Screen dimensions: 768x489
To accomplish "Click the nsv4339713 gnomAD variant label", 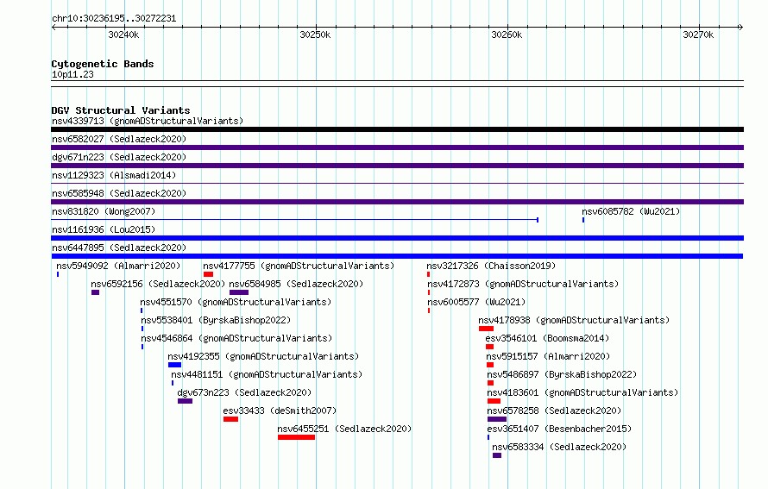I will (x=148, y=121).
